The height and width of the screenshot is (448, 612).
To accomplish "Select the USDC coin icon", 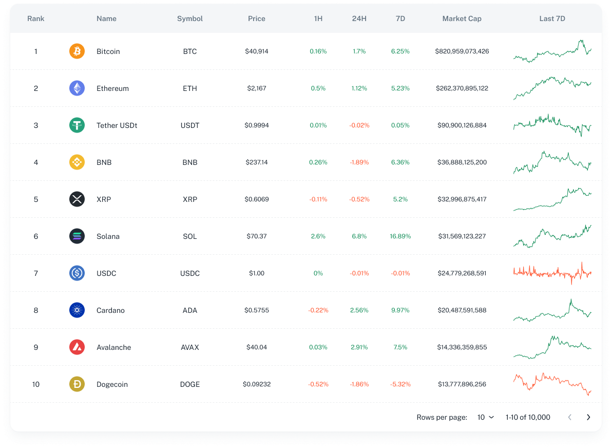I will tap(77, 273).
